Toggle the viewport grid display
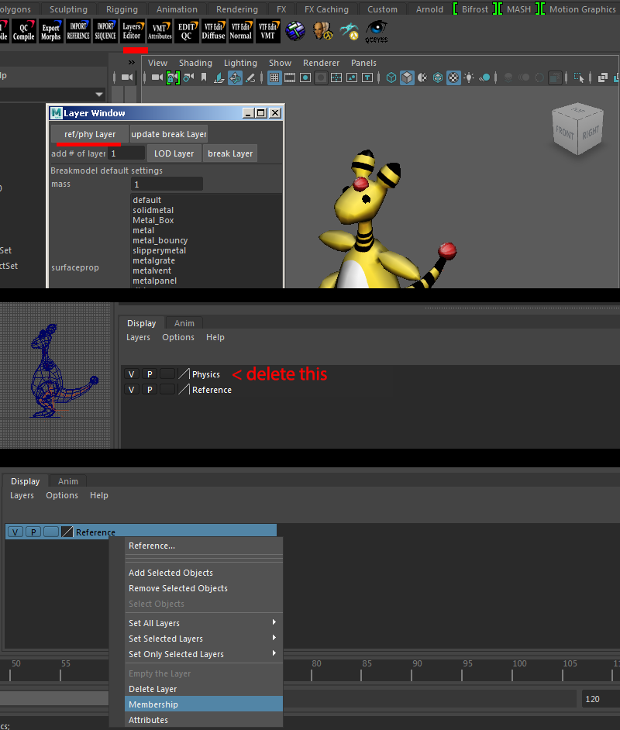Screen dimensions: 620x730 (x=274, y=77)
